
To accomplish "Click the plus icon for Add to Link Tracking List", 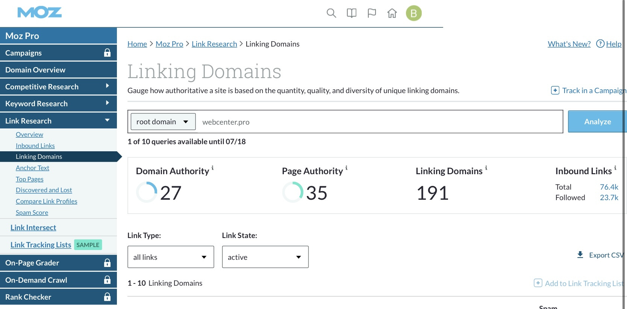I will pos(538,283).
